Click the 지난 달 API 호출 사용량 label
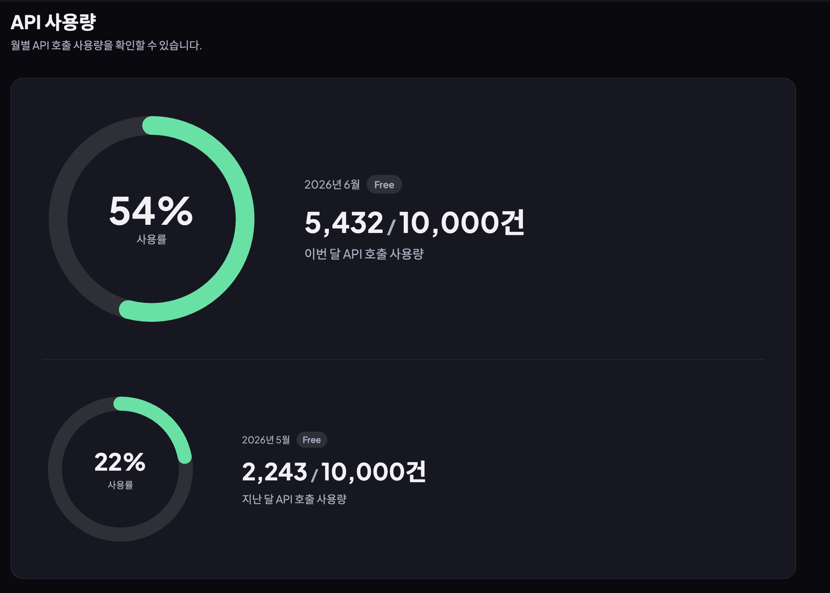This screenshot has width=830, height=593. pos(294,499)
